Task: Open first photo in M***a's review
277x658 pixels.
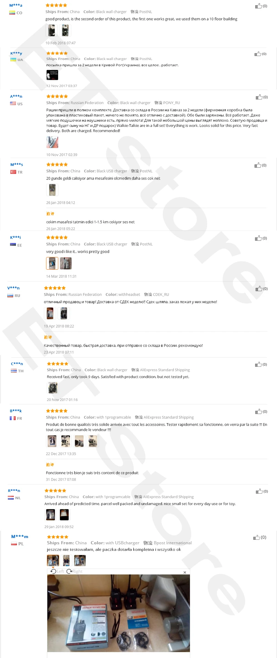Action: [x=52, y=31]
